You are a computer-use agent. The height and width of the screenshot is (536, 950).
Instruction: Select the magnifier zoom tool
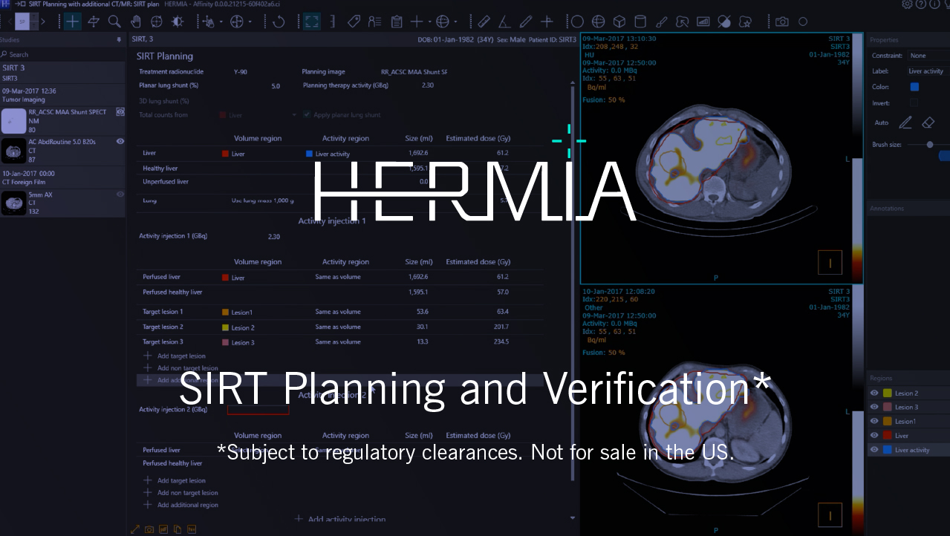pos(114,22)
